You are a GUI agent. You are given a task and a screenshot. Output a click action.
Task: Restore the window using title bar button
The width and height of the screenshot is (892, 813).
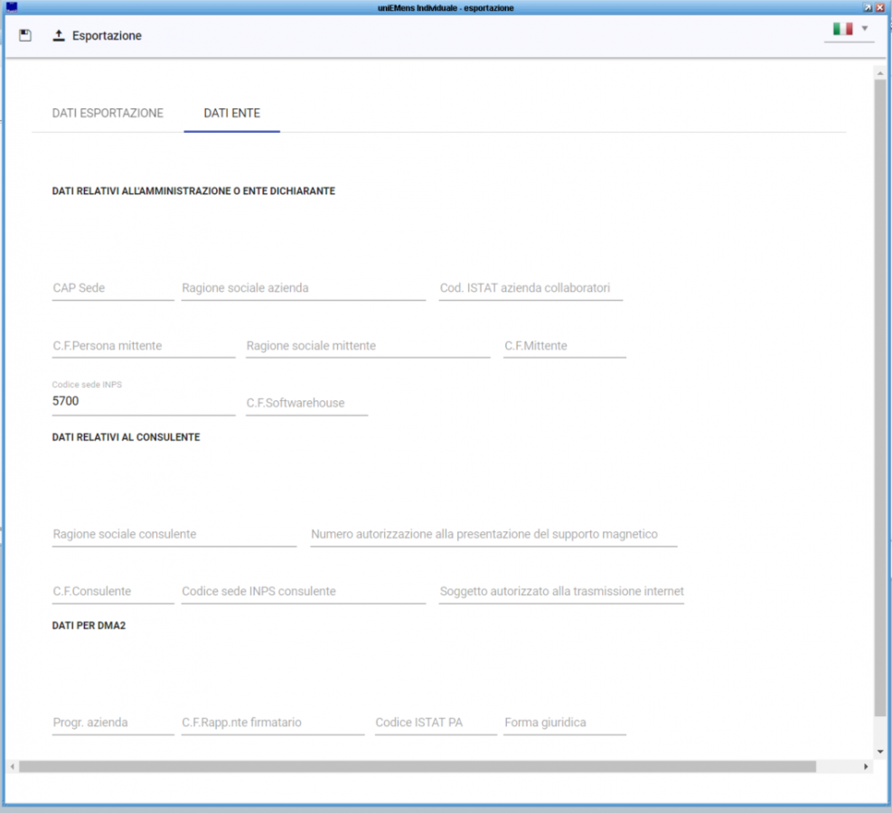point(868,7)
